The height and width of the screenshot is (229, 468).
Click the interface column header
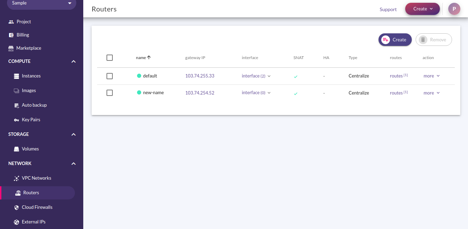click(x=250, y=58)
